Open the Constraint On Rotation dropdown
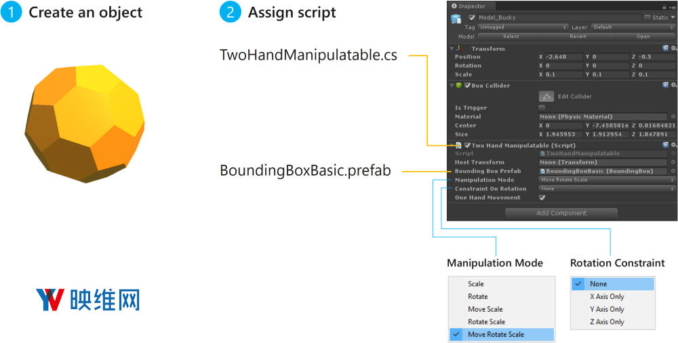 [x=607, y=189]
